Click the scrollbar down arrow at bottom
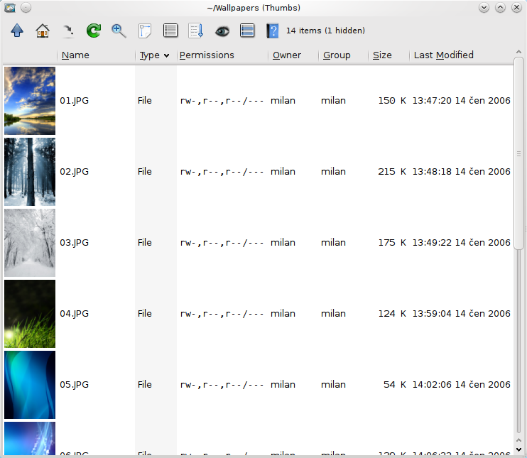Viewport: 527px width, 458px height. [518, 449]
